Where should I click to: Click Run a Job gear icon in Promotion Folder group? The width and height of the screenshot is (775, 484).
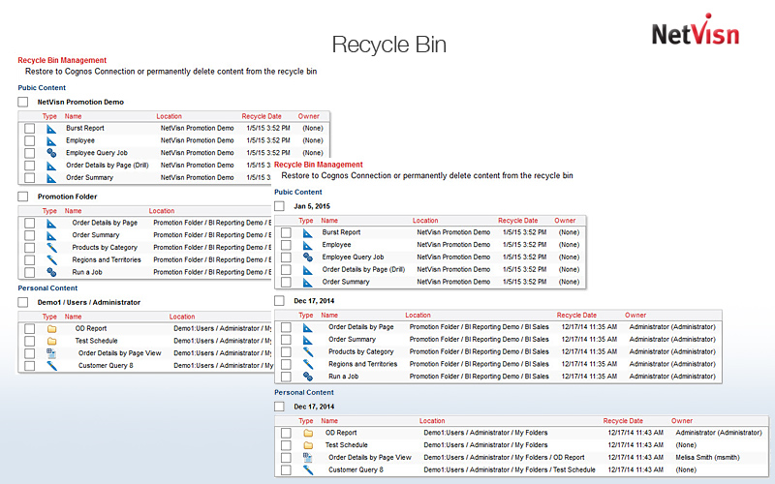point(51,272)
